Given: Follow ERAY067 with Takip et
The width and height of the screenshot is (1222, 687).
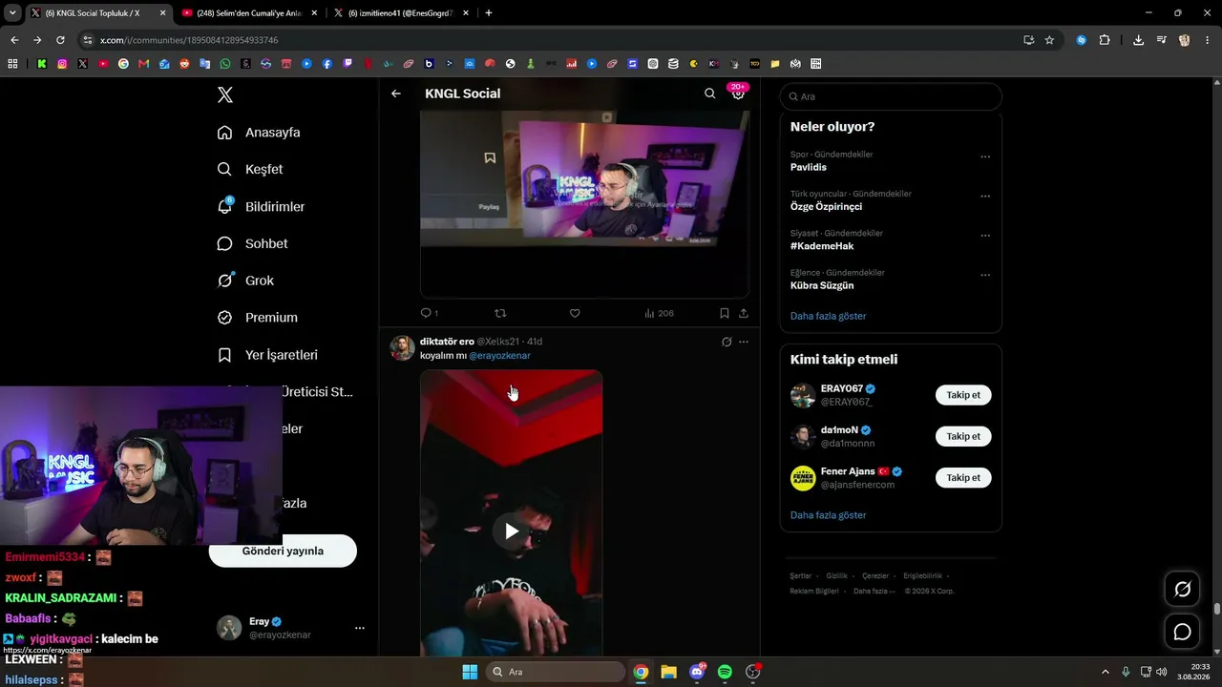Looking at the screenshot, I should pyautogui.click(x=963, y=395).
